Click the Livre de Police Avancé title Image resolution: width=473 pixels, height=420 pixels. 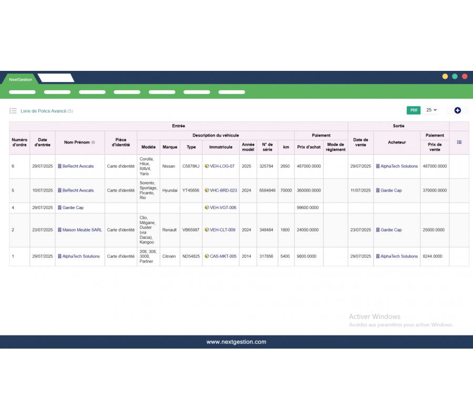(x=43, y=111)
